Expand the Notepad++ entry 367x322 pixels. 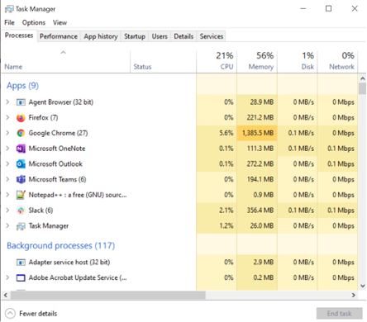tap(7, 195)
